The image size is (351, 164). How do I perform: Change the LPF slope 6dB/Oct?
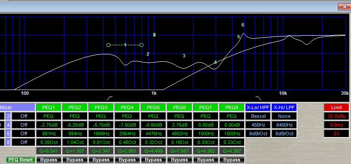click(x=284, y=134)
